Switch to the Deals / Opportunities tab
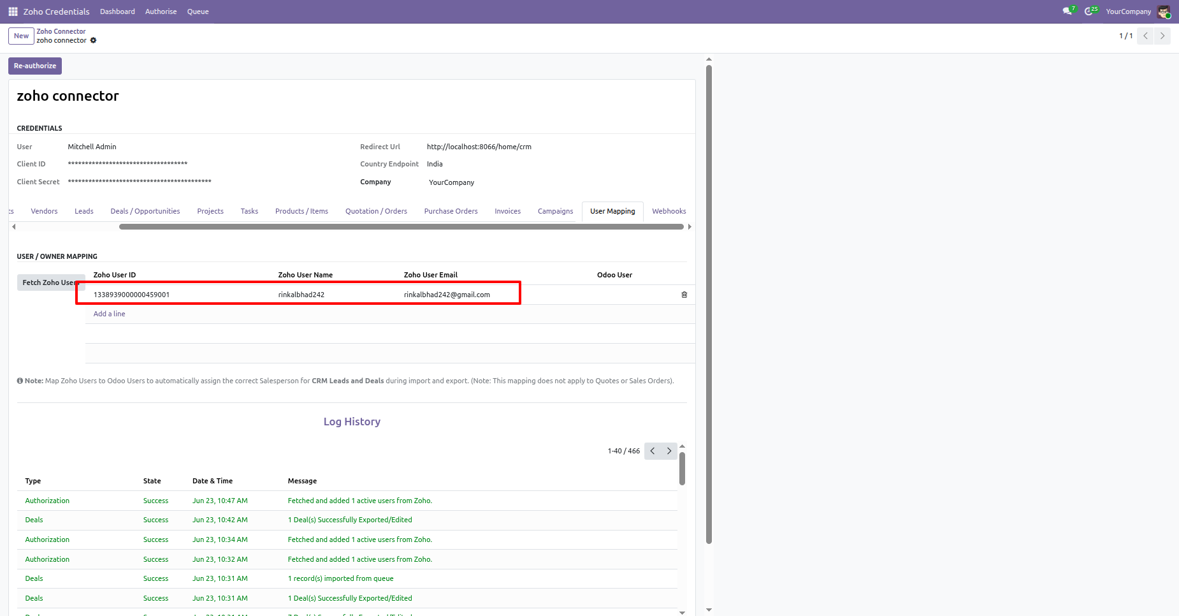Image resolution: width=1179 pixels, height=616 pixels. click(x=145, y=211)
